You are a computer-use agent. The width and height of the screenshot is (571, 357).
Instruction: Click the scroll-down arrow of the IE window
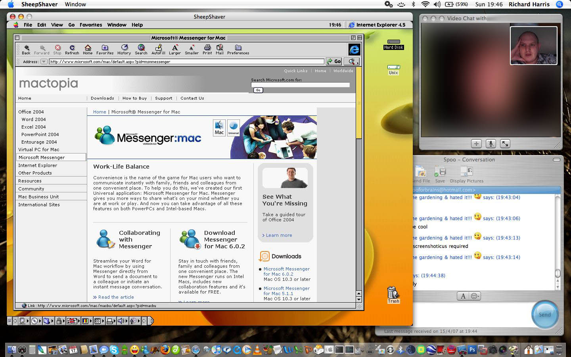pyautogui.click(x=358, y=299)
